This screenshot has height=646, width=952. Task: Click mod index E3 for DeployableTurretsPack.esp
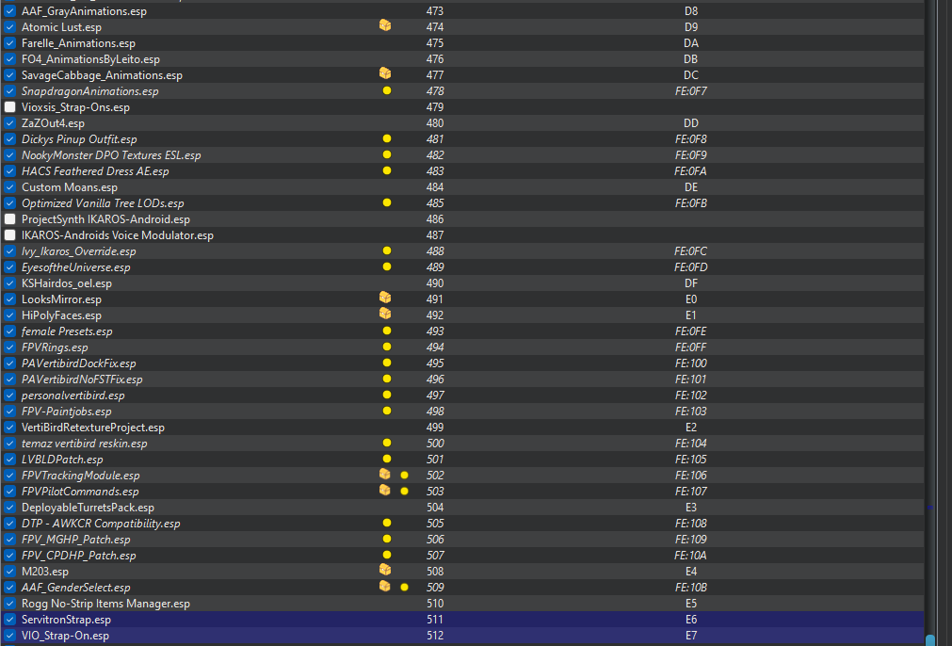click(691, 508)
